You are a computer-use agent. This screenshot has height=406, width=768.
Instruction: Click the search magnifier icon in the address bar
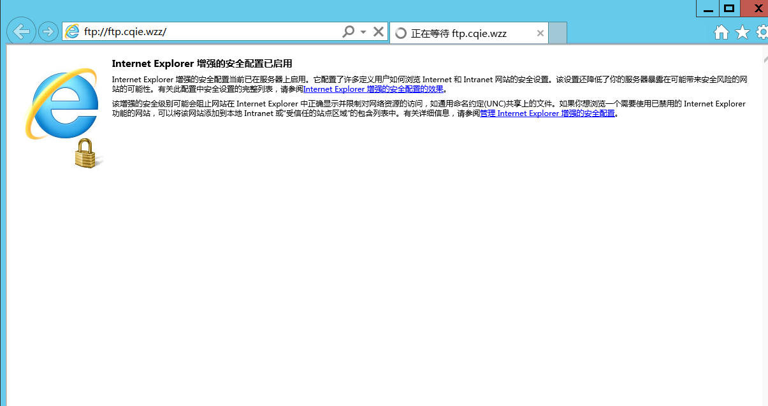coord(348,31)
